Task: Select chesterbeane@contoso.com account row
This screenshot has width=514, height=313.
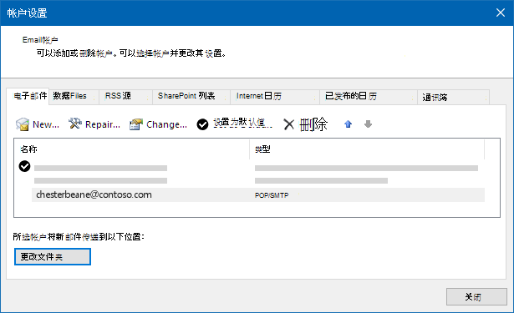Action: click(x=258, y=194)
